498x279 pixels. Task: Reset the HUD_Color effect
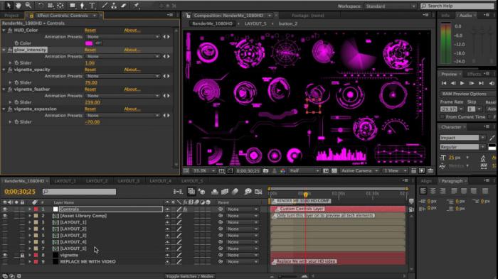pos(90,30)
